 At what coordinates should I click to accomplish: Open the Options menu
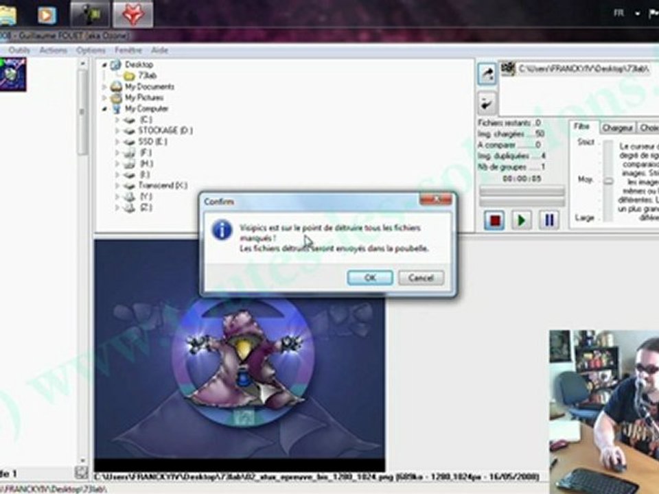coord(91,50)
